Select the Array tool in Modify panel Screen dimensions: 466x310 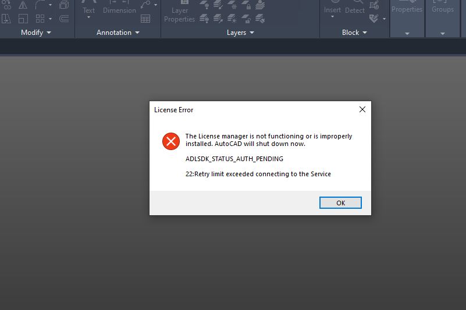point(40,19)
